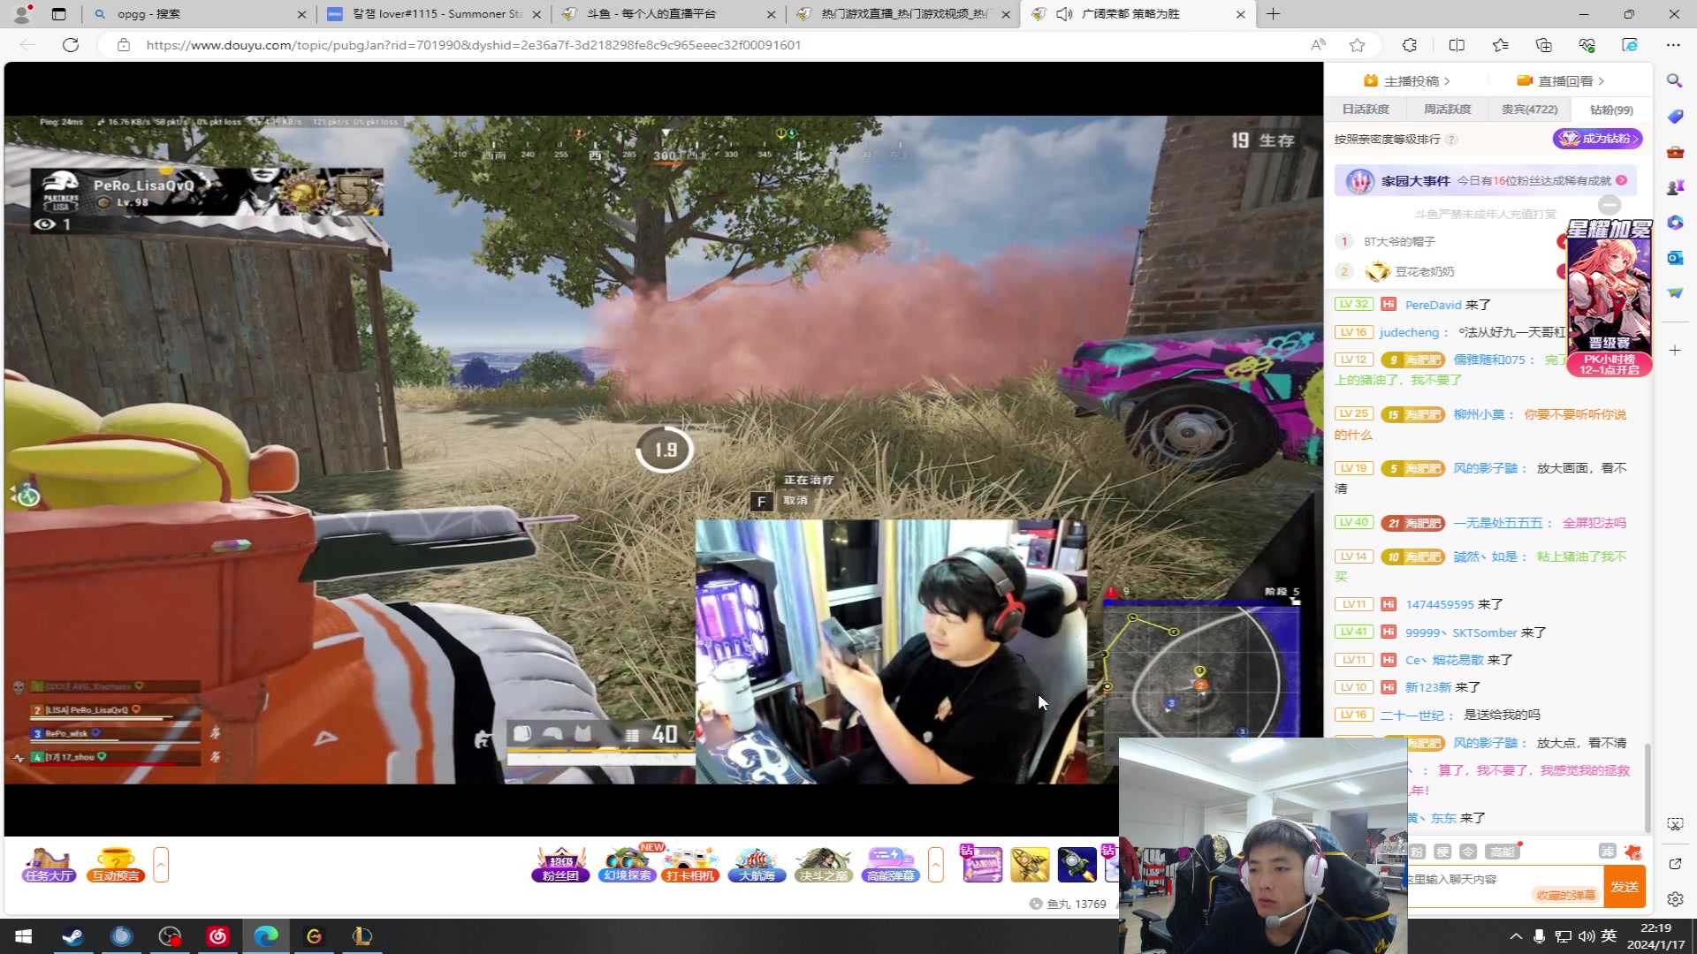
Task: Toggle the 令 command button
Action: pyautogui.click(x=1468, y=852)
